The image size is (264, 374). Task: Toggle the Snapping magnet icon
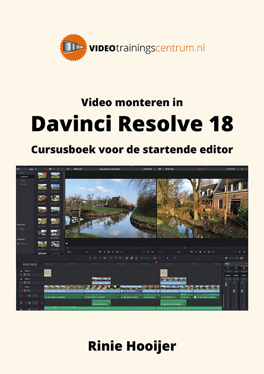pos(127,258)
